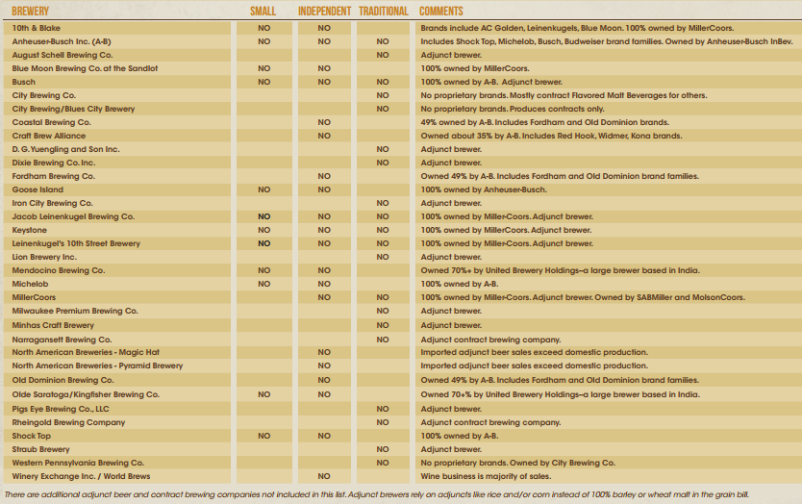Click the Small column NO for Michelob
Image resolution: width=802 pixels, height=504 pixels.
tap(263, 285)
